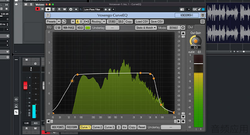Click Inv to invert curve
Screen dimensions: 250x135
[124, 127]
